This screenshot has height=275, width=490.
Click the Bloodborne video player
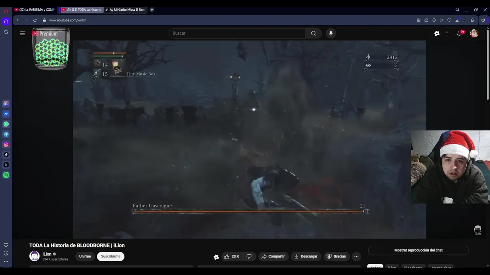250,139
